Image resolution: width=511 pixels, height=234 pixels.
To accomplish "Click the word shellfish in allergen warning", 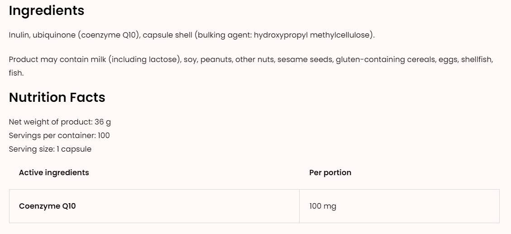I will [x=477, y=60].
